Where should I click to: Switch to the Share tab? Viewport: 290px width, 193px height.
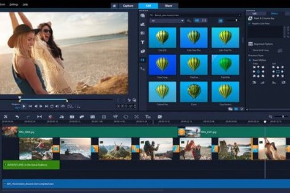[x=168, y=6]
